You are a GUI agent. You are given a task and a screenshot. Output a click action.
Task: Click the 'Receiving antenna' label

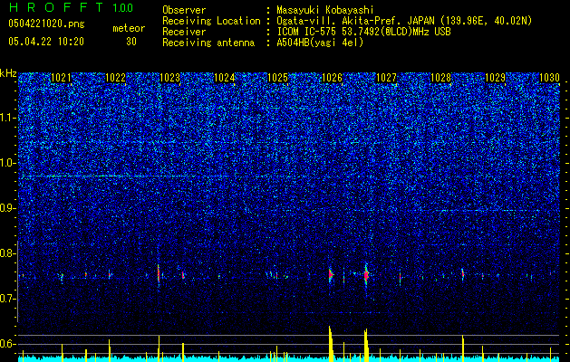pyautogui.click(x=208, y=43)
